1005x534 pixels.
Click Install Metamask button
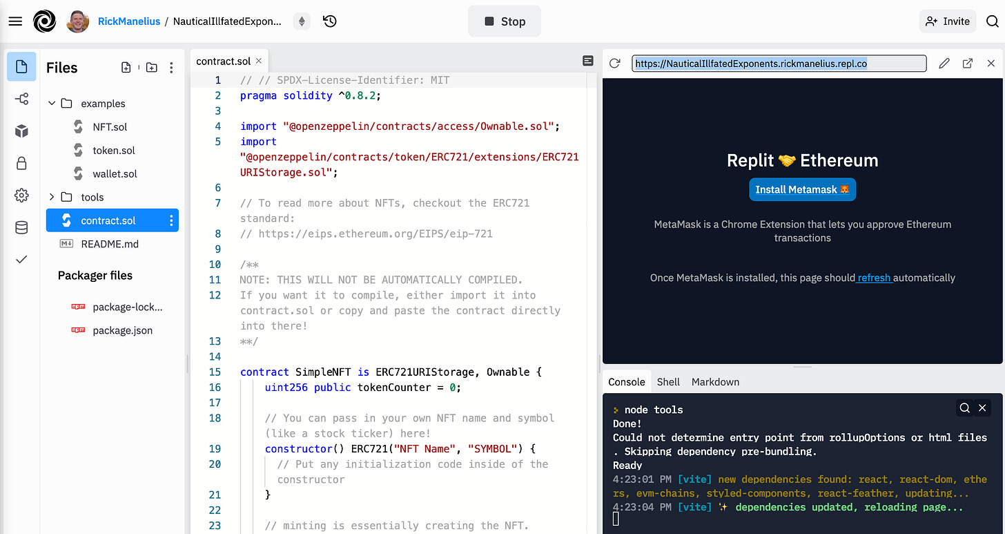click(802, 189)
